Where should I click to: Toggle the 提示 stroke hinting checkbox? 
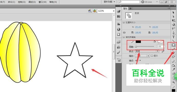pos(152,56)
